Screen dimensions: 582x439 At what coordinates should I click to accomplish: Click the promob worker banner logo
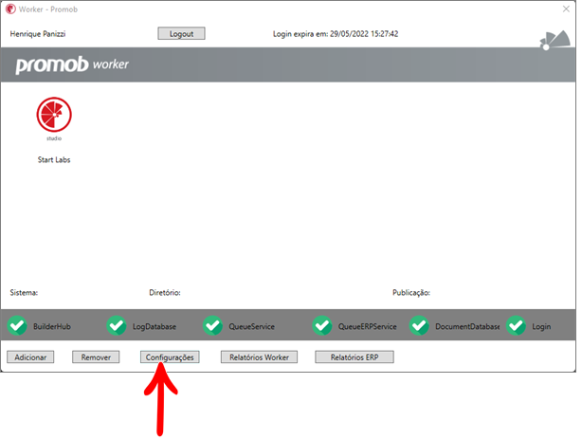pyautogui.click(x=72, y=64)
